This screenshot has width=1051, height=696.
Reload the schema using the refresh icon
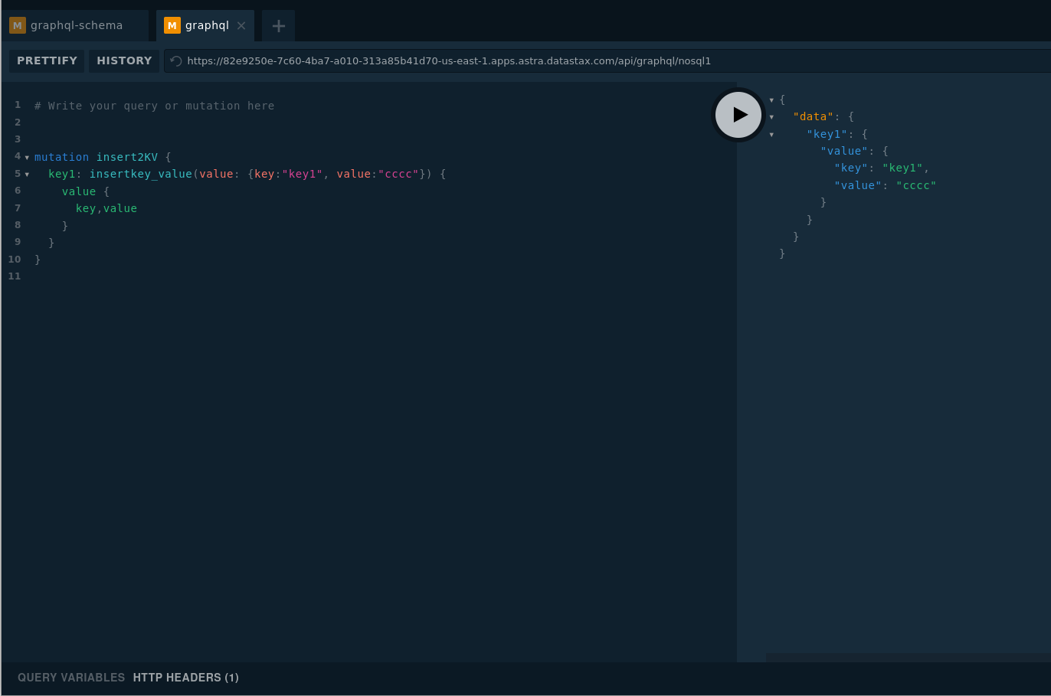tap(175, 61)
